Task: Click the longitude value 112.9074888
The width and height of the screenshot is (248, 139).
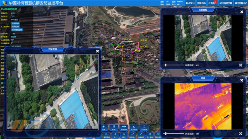Action: click(16, 46)
